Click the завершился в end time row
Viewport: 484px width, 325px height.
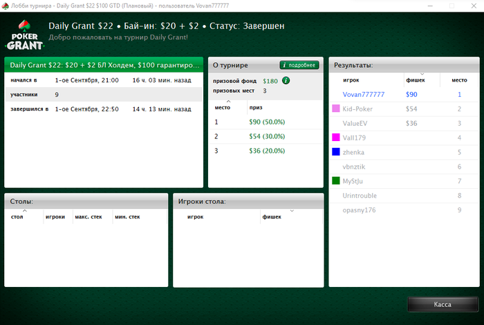pos(104,109)
